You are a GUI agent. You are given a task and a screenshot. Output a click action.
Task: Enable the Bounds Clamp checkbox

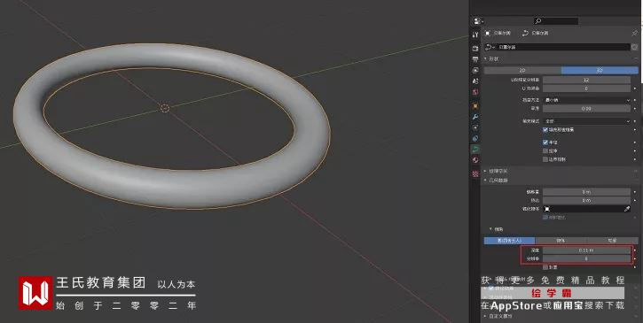click(545, 159)
